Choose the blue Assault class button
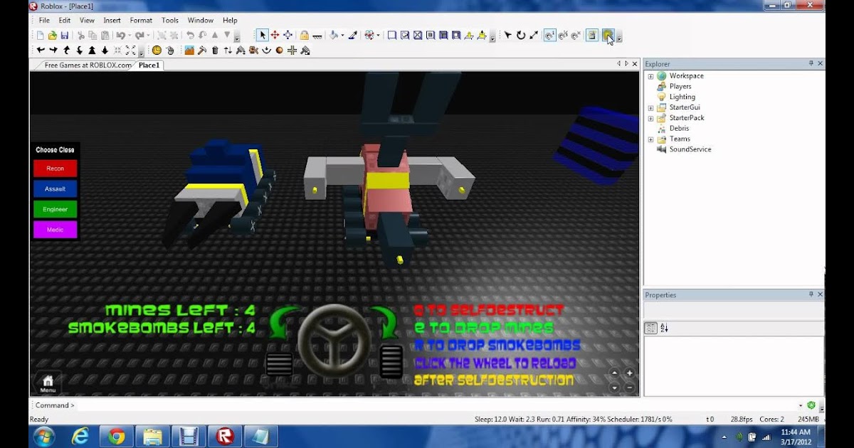 [55, 189]
